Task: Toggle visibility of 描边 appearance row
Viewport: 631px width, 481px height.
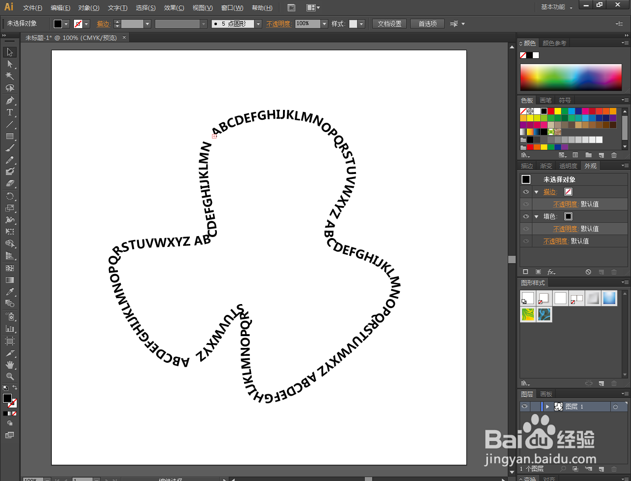Action: pyautogui.click(x=526, y=192)
